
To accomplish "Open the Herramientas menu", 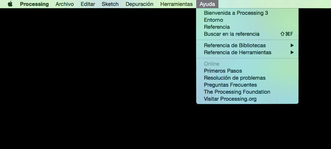I will [176, 4].
